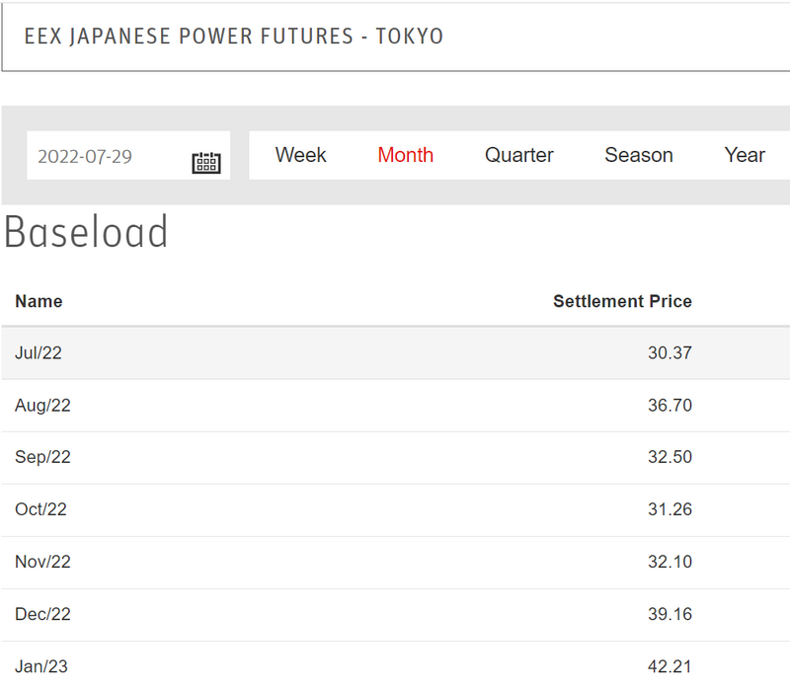The image size is (790, 690).
Task: Switch to the Quarter tab
Action: pyautogui.click(x=518, y=155)
